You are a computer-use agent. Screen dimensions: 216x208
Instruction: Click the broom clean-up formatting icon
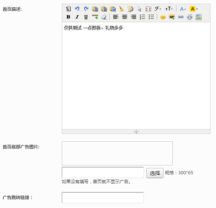(x=121, y=9)
